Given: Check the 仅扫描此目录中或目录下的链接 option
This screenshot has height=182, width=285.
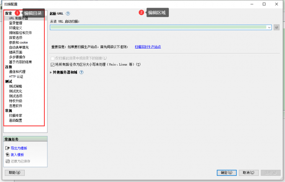Looking at the screenshot, I should [52, 58].
